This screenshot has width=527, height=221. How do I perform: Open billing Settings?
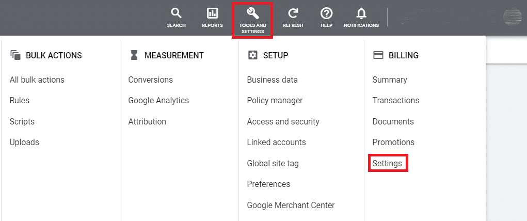387,163
